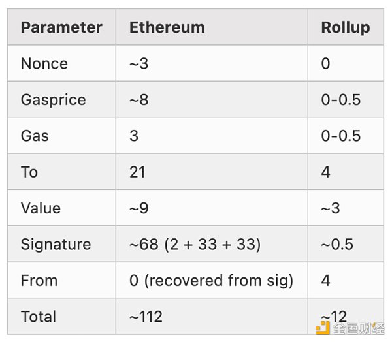Click the Ethereum To value 21
This screenshot has width=392, height=342.
[x=137, y=172]
